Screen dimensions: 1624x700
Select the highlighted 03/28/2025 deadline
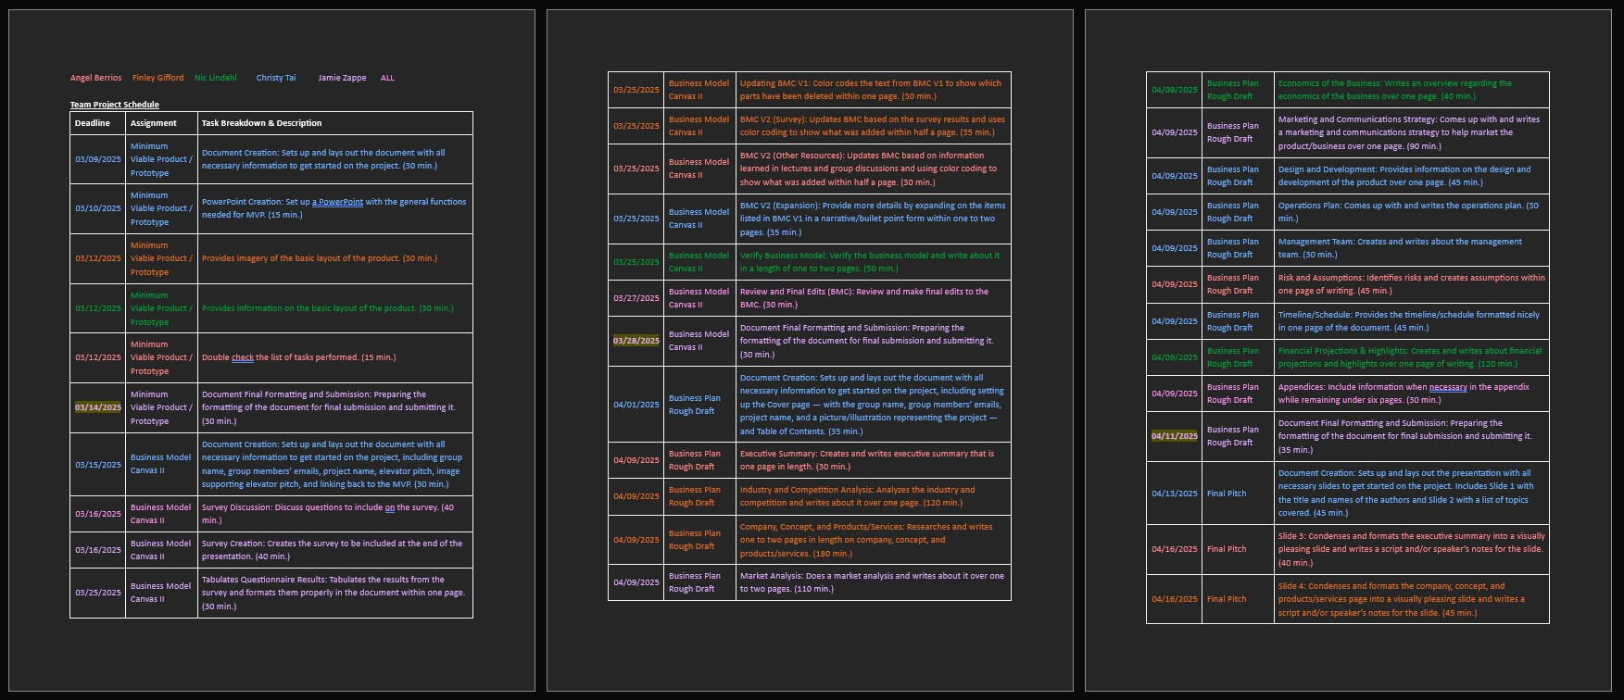tap(636, 341)
